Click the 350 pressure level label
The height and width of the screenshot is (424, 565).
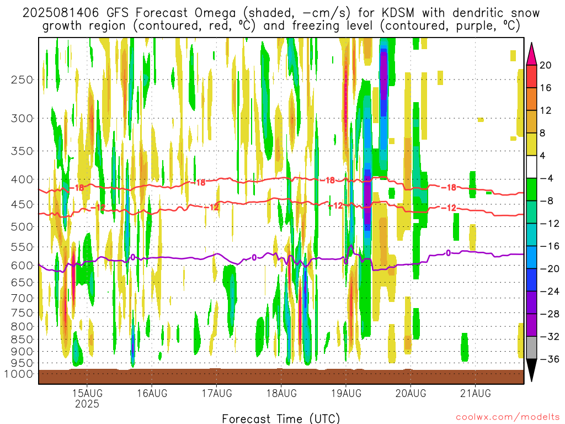click(x=22, y=151)
